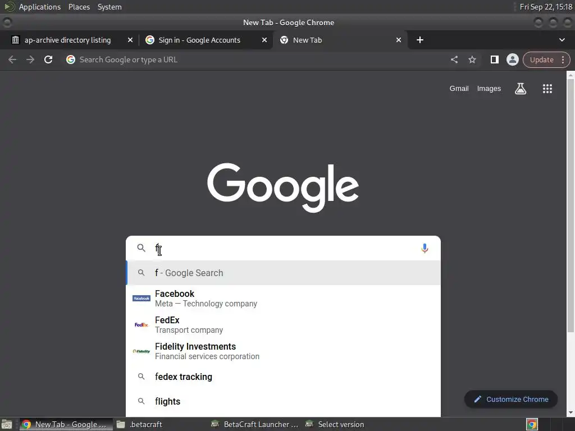Show desktop via bottom-left panel icon

pos(7,424)
